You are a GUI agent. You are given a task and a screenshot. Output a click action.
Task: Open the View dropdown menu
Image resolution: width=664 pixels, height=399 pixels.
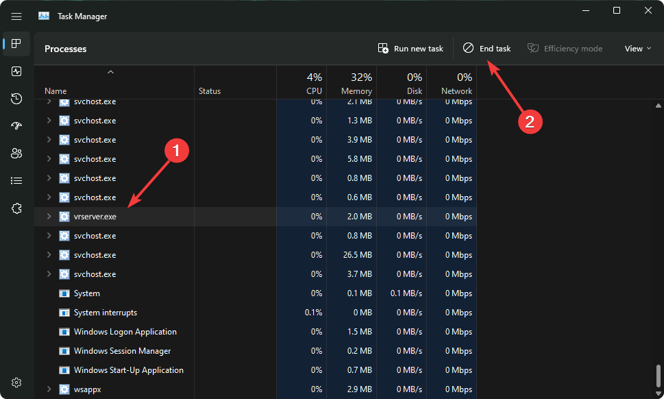tap(638, 48)
